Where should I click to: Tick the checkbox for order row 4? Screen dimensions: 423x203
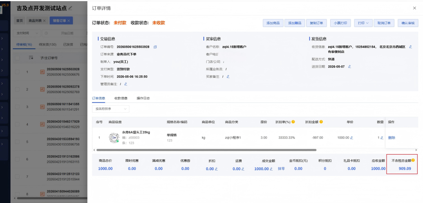[17, 124]
